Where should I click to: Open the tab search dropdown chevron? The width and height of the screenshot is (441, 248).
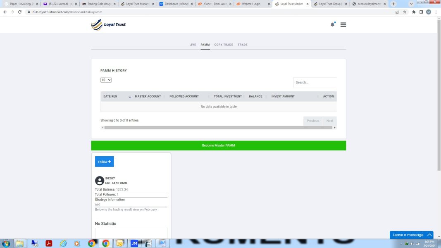click(x=411, y=4)
